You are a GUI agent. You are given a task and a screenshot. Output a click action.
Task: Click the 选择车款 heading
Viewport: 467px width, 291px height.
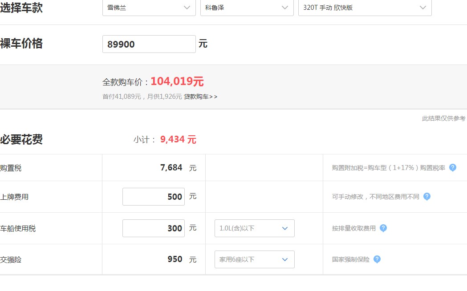click(x=21, y=8)
